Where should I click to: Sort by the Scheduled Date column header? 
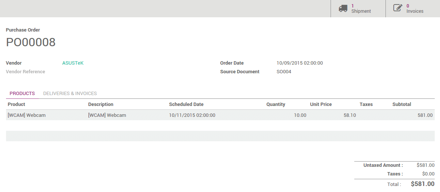click(x=186, y=104)
